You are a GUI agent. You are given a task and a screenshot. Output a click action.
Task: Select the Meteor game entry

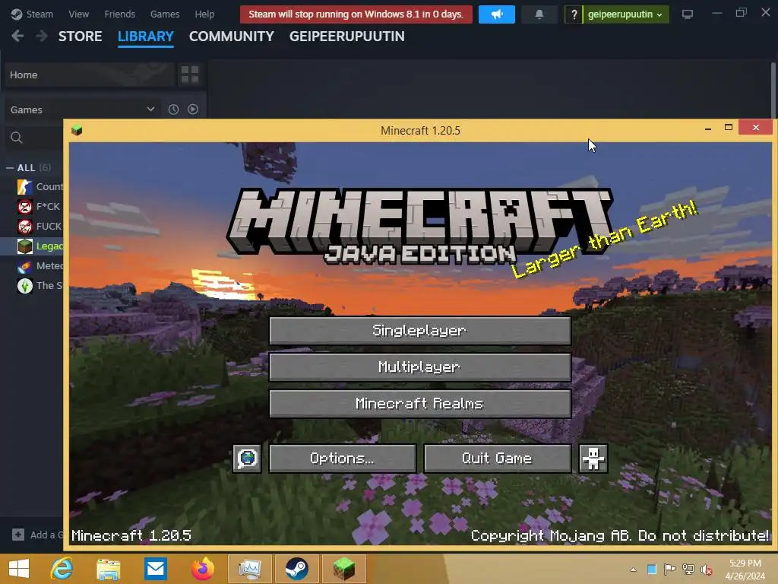click(x=40, y=265)
